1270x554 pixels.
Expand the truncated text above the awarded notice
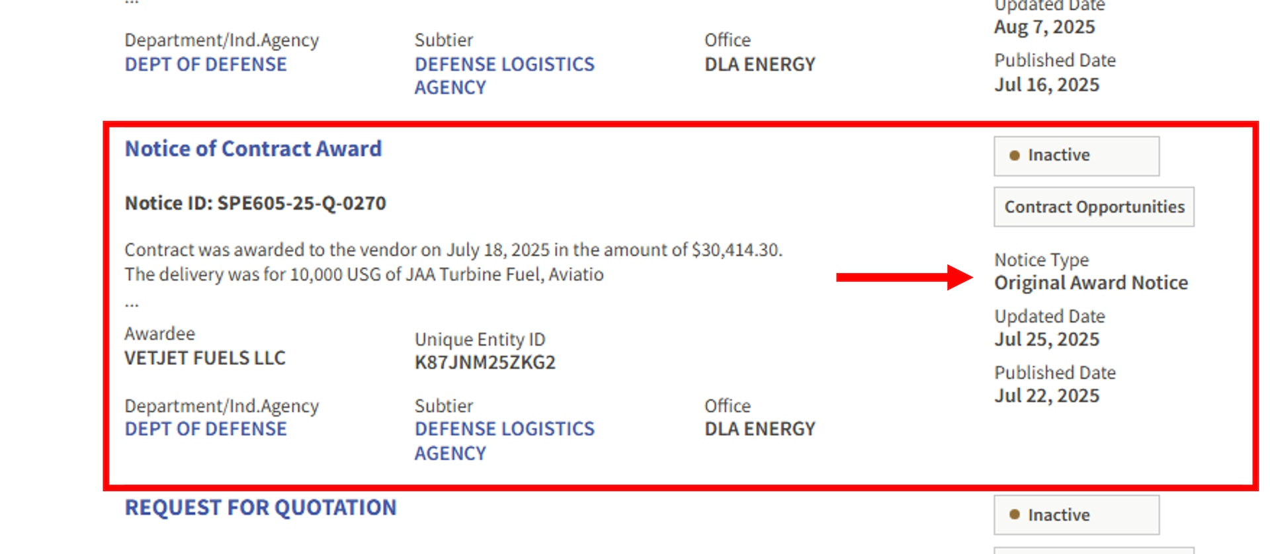pos(130,4)
